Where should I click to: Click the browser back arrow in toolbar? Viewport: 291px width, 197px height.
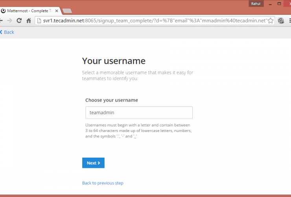click(x=1, y=20)
